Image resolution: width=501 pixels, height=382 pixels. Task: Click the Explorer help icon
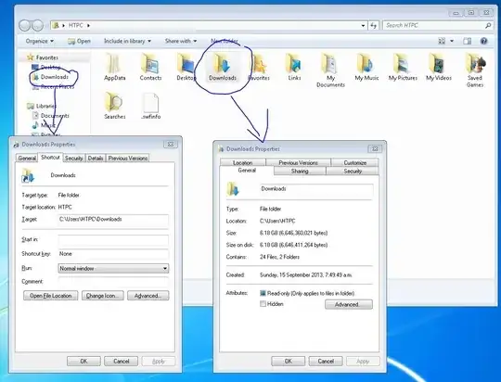click(x=483, y=41)
